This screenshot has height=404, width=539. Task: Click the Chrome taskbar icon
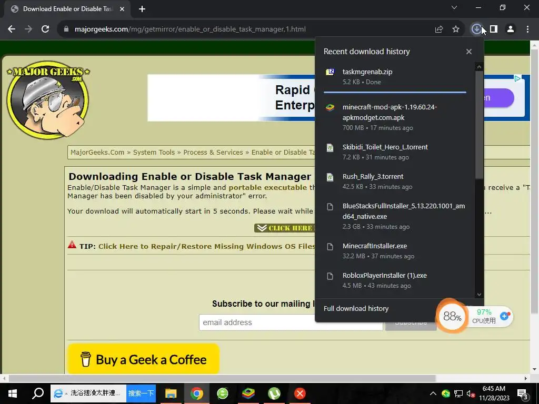click(197, 393)
